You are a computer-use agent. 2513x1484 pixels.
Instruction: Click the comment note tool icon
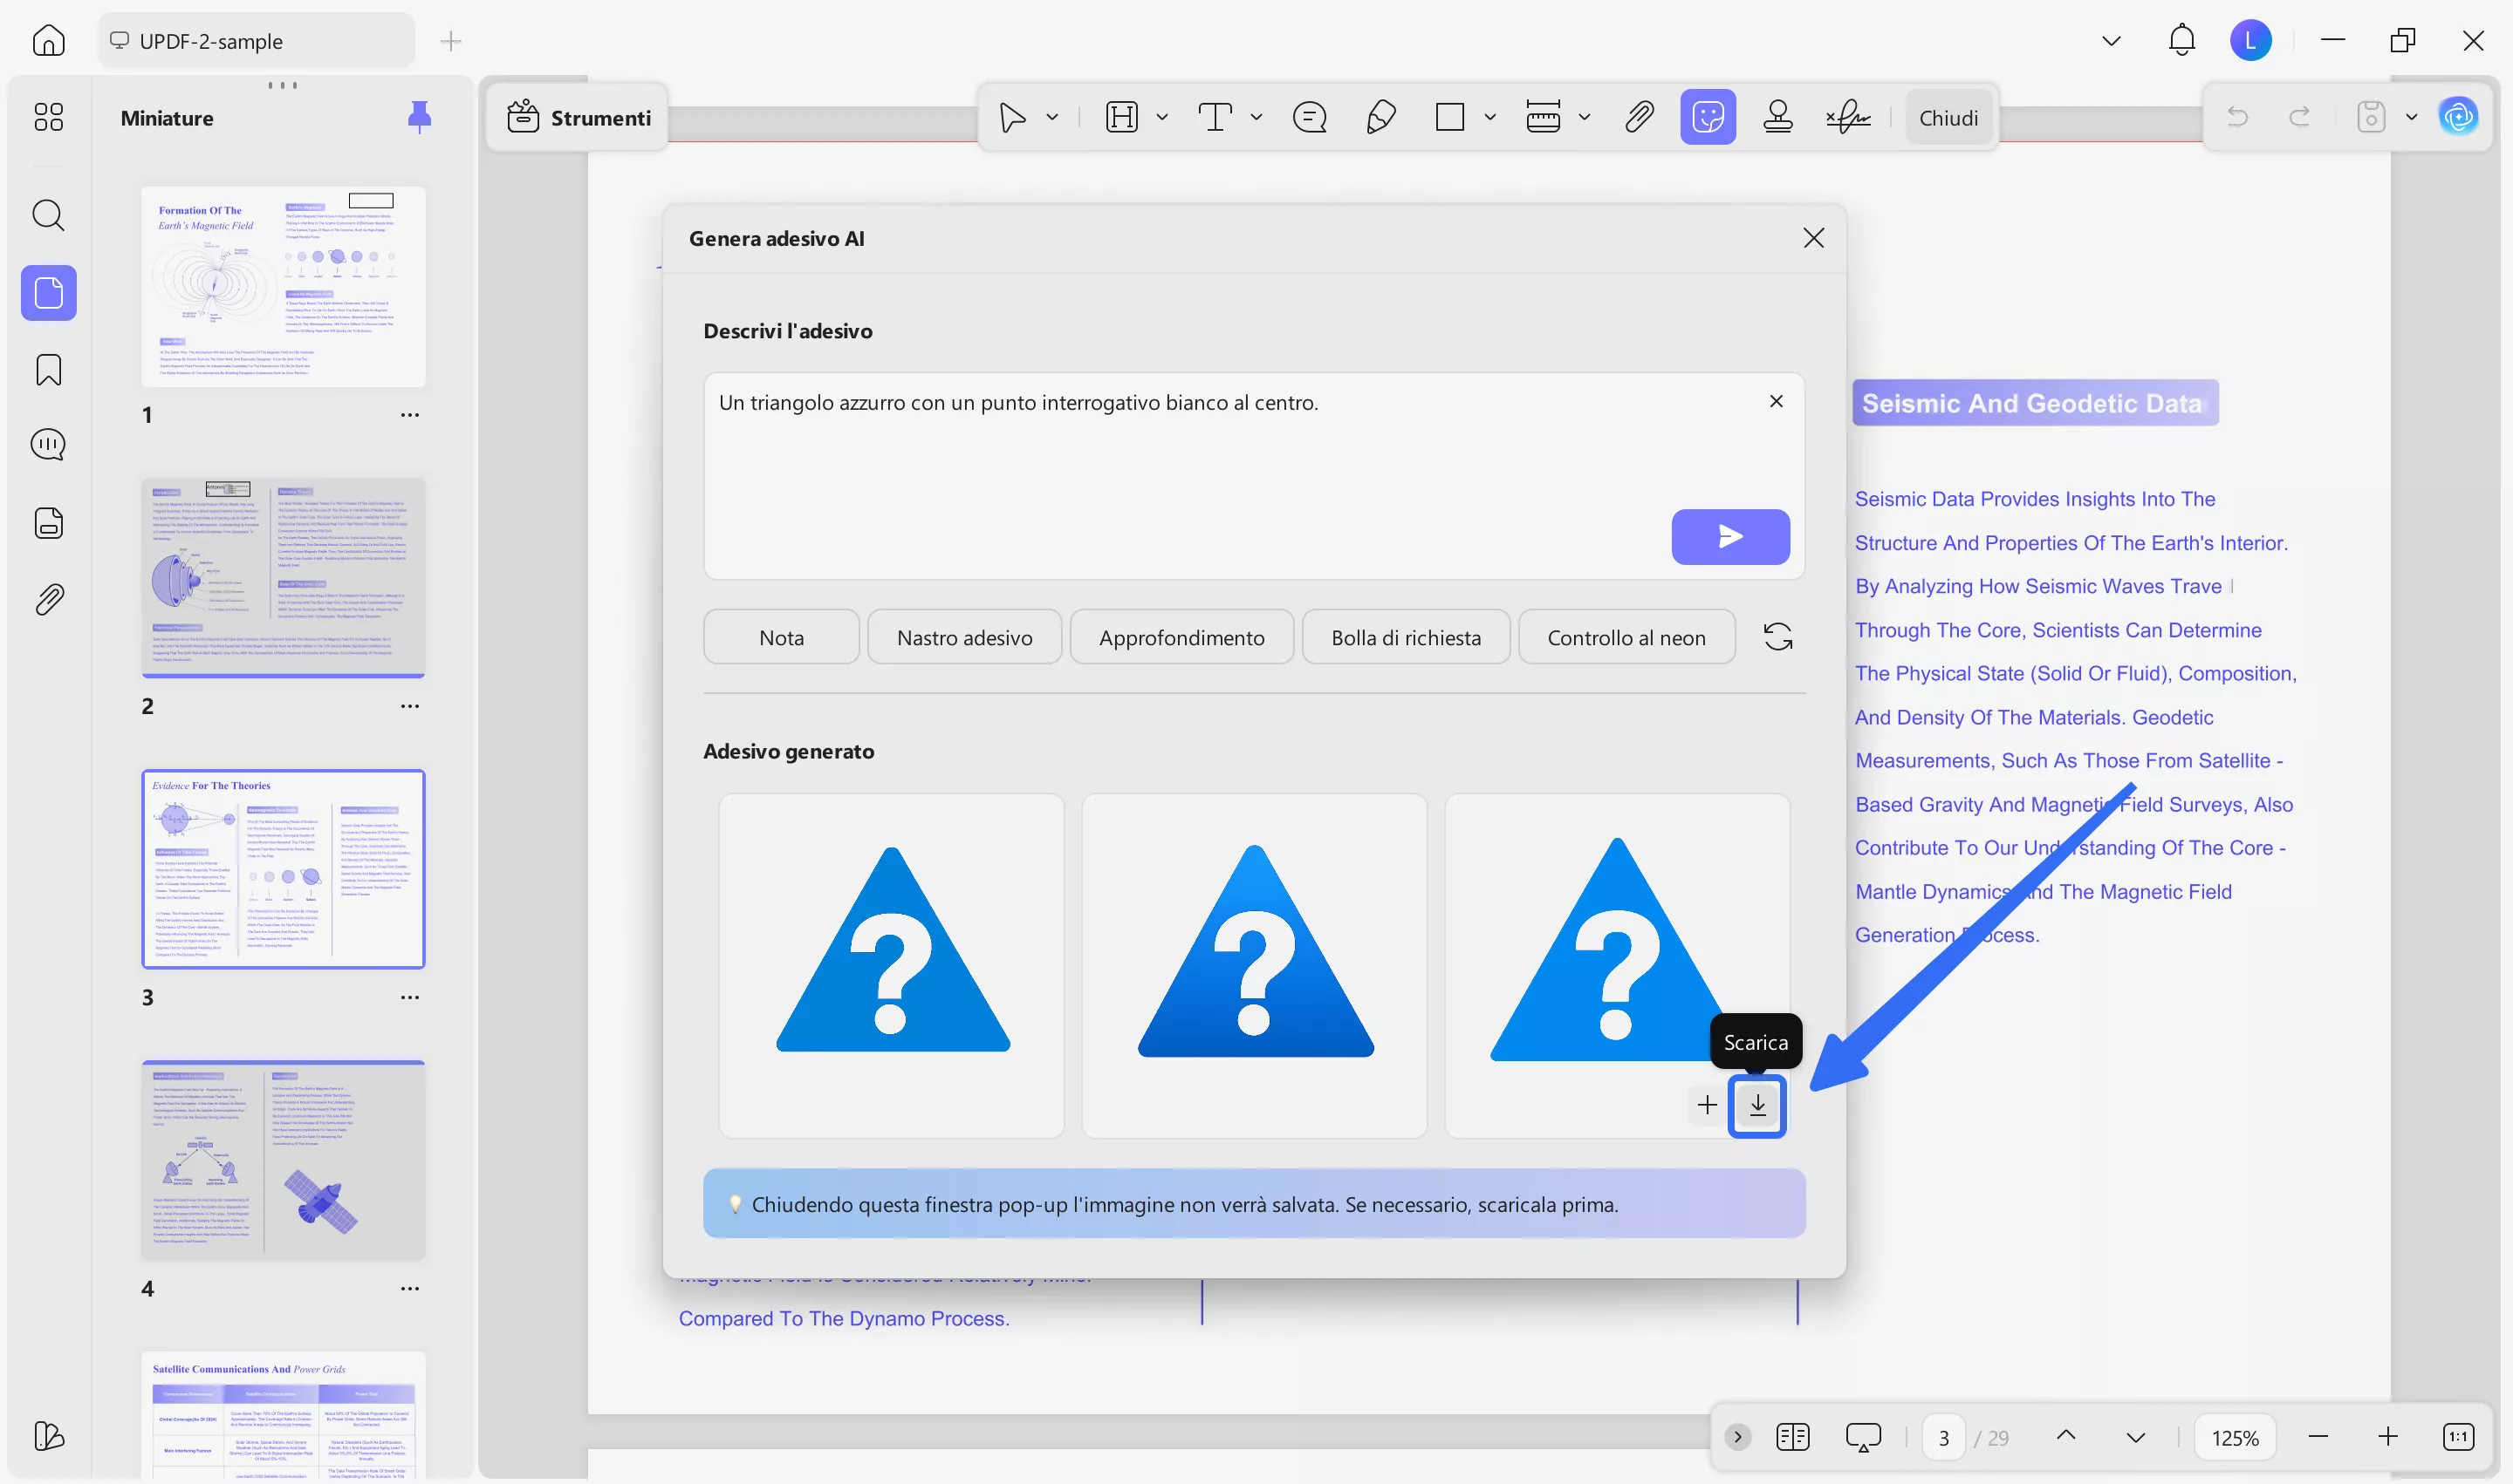point(1309,118)
